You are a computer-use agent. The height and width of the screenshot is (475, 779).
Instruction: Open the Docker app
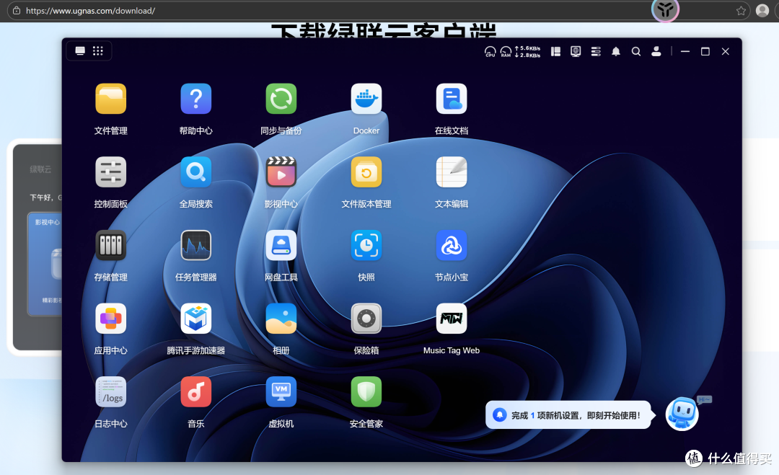366,99
